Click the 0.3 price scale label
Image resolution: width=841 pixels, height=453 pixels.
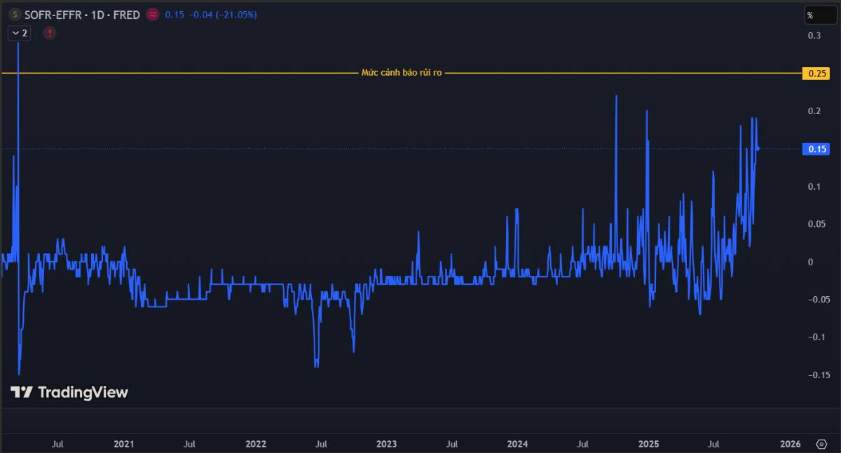click(814, 36)
